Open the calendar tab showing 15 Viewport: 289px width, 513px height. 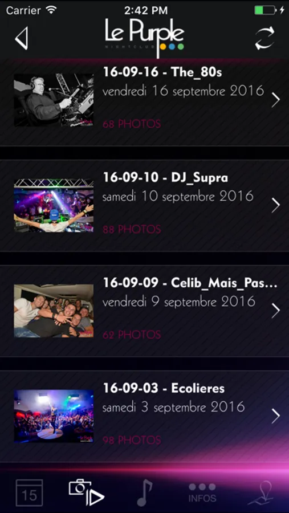pyautogui.click(x=29, y=492)
